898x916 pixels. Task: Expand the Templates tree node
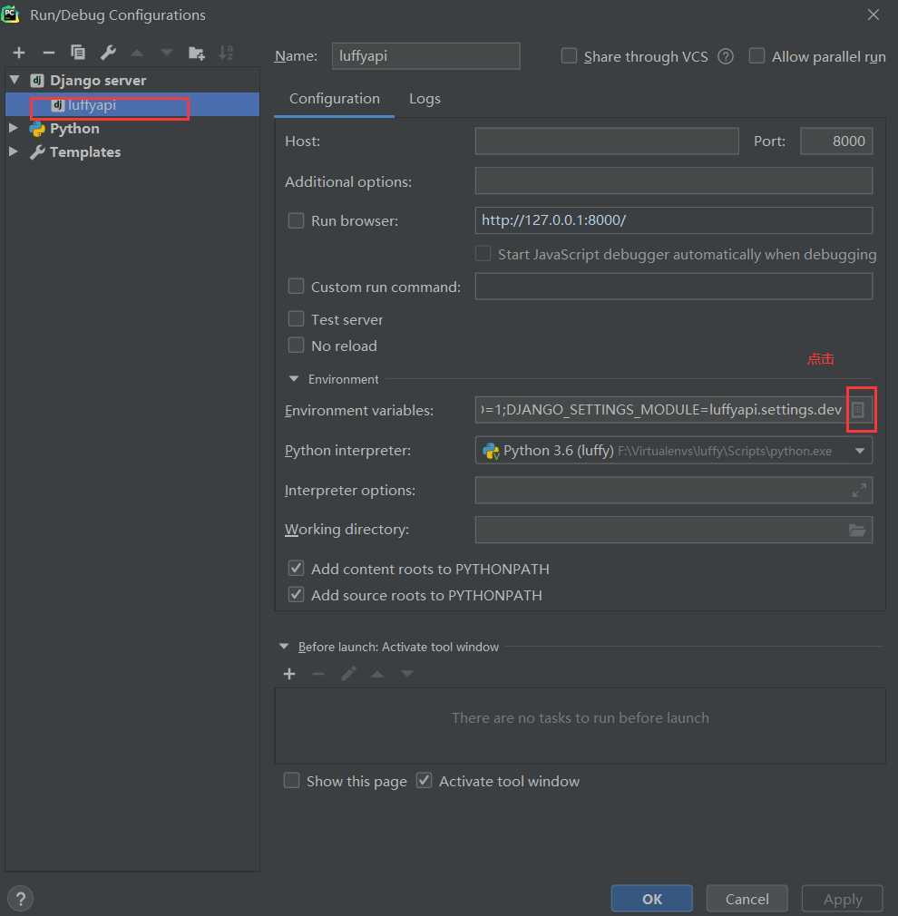point(14,151)
